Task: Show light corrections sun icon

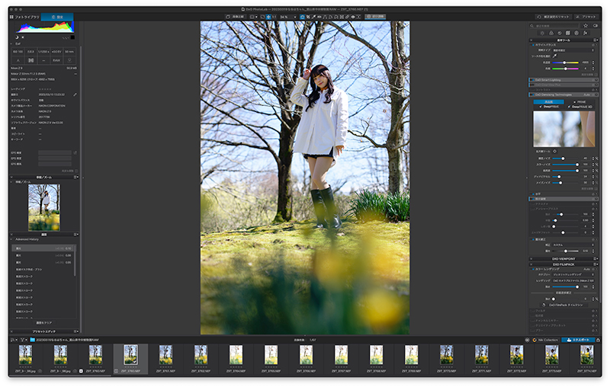Action: tap(542, 33)
